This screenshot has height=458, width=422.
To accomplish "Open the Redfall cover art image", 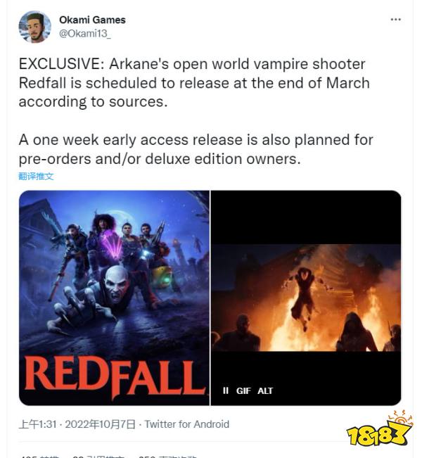I will click(x=114, y=298).
